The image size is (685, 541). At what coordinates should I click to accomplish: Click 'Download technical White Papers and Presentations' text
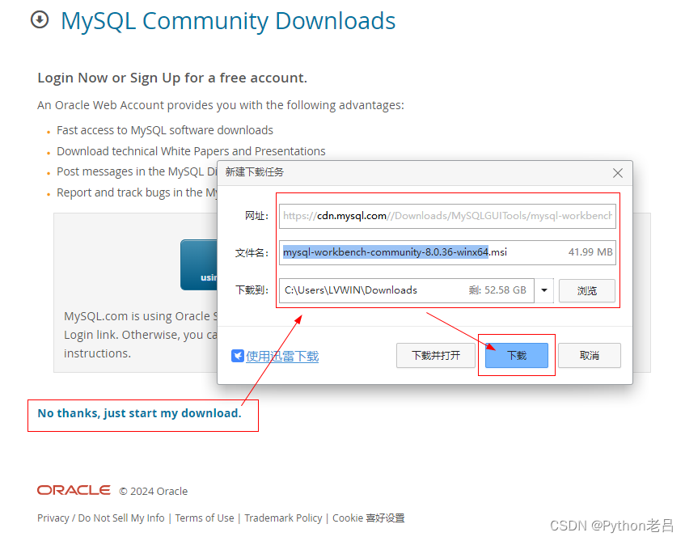tap(191, 151)
